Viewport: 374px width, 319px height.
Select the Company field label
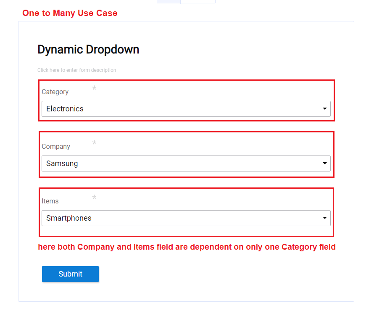(x=56, y=147)
